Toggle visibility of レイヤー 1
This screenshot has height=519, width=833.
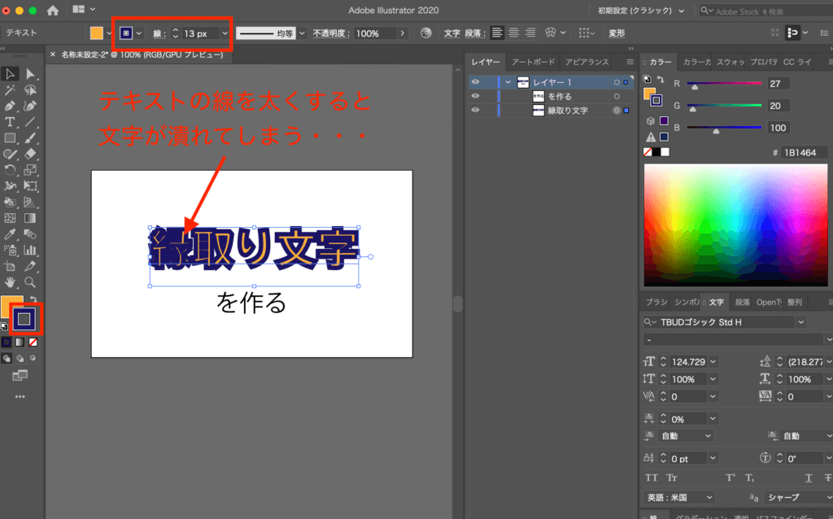point(476,82)
